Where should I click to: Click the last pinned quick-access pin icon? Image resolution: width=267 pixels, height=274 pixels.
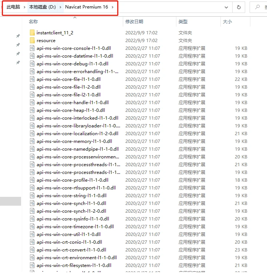pos(18,62)
